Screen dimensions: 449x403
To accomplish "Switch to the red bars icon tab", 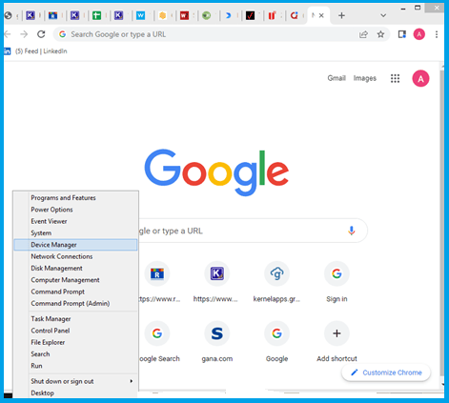I will click(x=272, y=15).
